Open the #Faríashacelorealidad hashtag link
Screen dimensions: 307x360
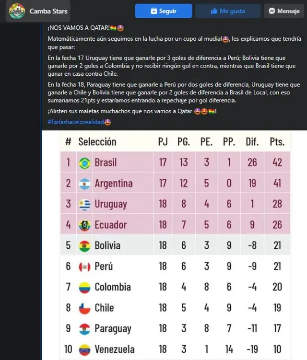click(x=79, y=122)
